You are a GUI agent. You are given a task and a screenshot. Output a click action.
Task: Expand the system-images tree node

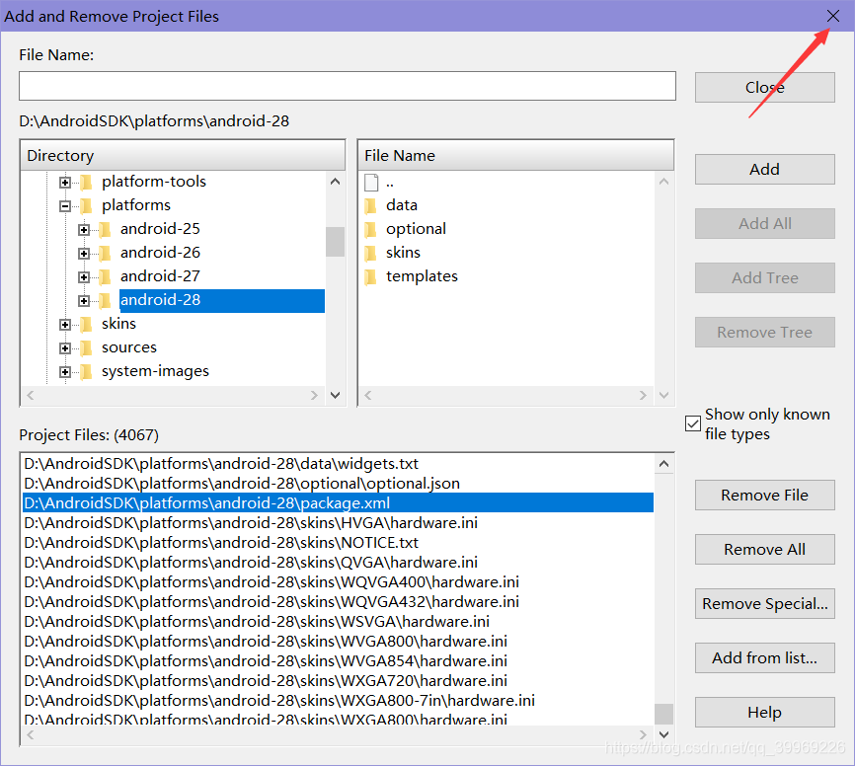click(65, 372)
